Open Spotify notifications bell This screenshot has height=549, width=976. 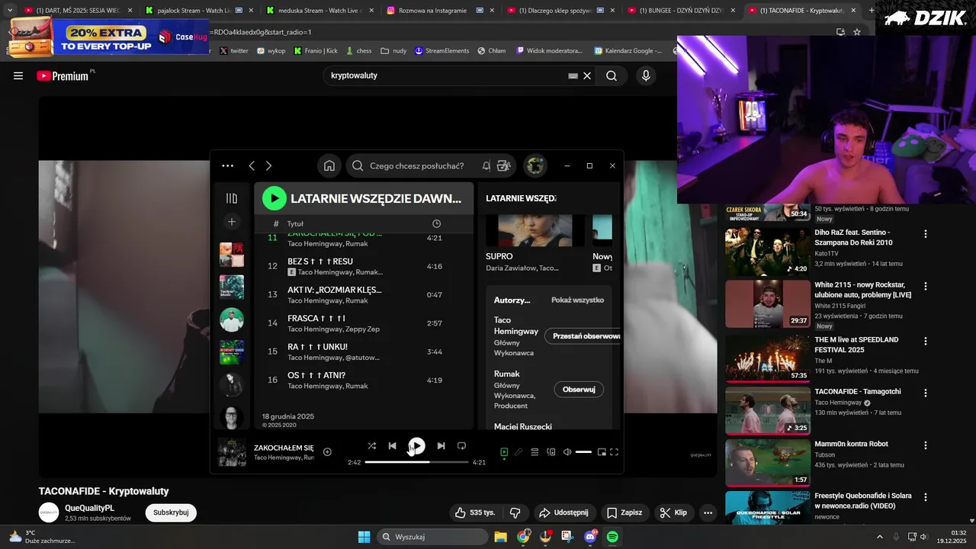pos(486,165)
